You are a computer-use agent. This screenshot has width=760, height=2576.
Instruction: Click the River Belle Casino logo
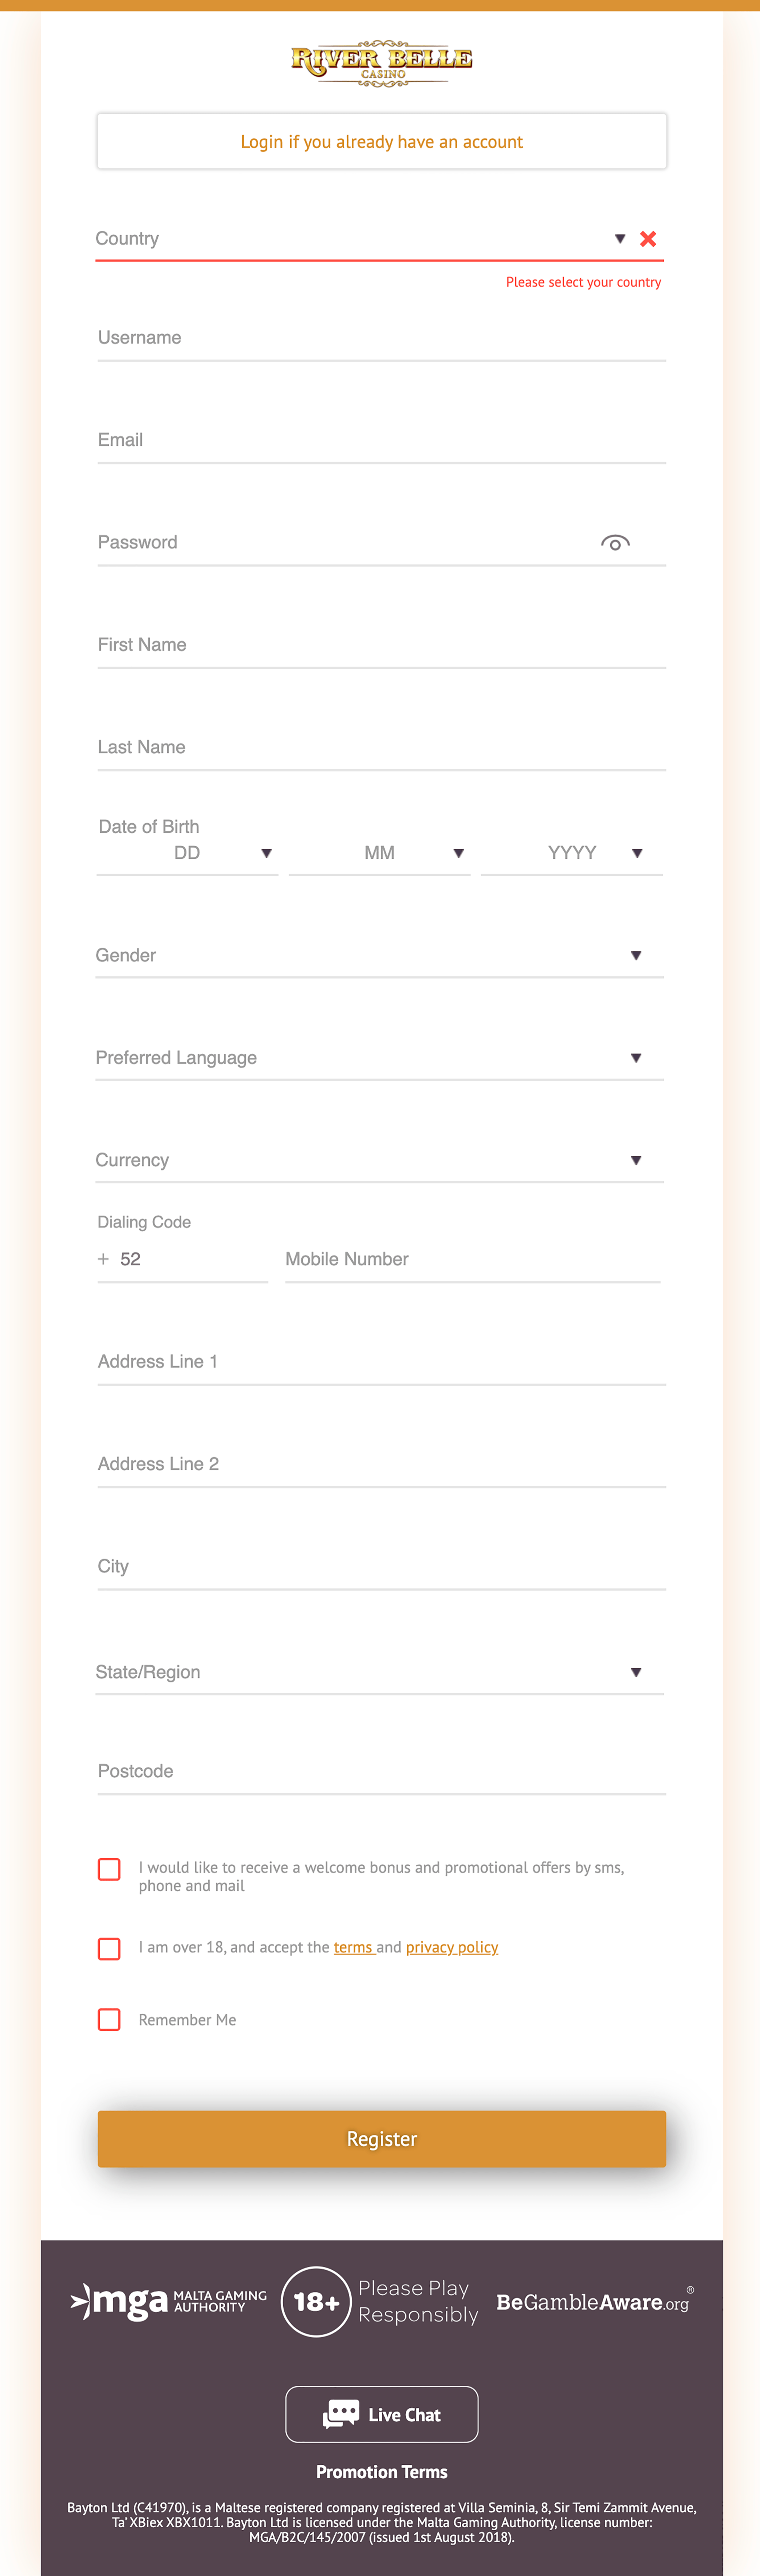(x=381, y=63)
